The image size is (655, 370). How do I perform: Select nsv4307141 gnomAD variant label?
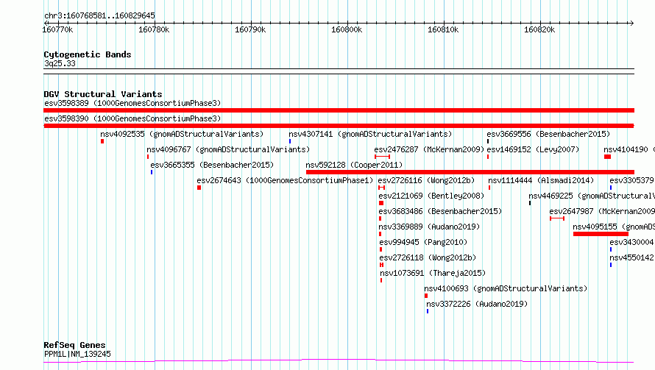coord(370,134)
